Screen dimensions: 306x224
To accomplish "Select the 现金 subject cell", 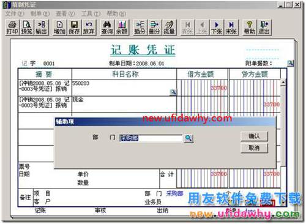I will point(124,104).
